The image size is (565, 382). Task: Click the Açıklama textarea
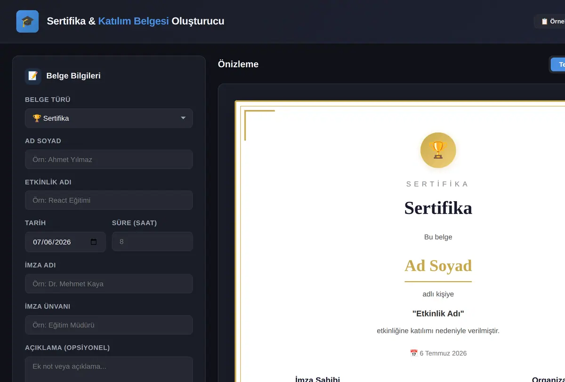[x=109, y=370]
